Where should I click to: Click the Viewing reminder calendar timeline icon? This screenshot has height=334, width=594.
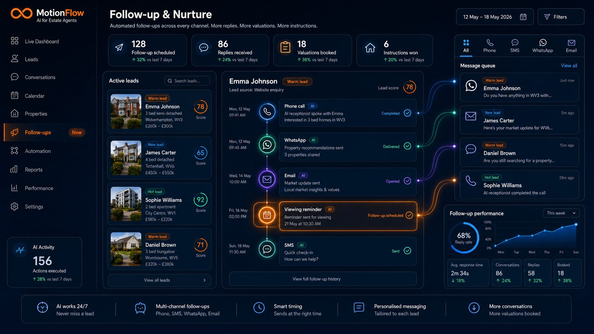(x=267, y=215)
